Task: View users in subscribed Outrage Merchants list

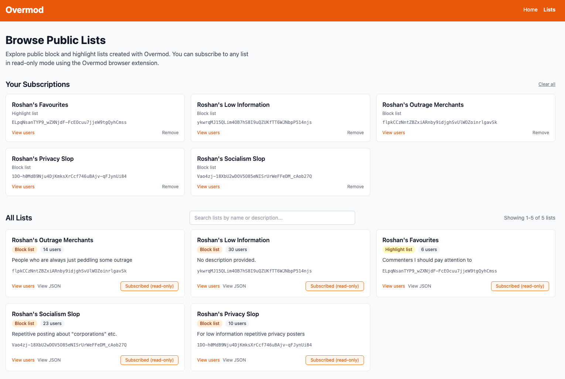Action: (x=394, y=133)
